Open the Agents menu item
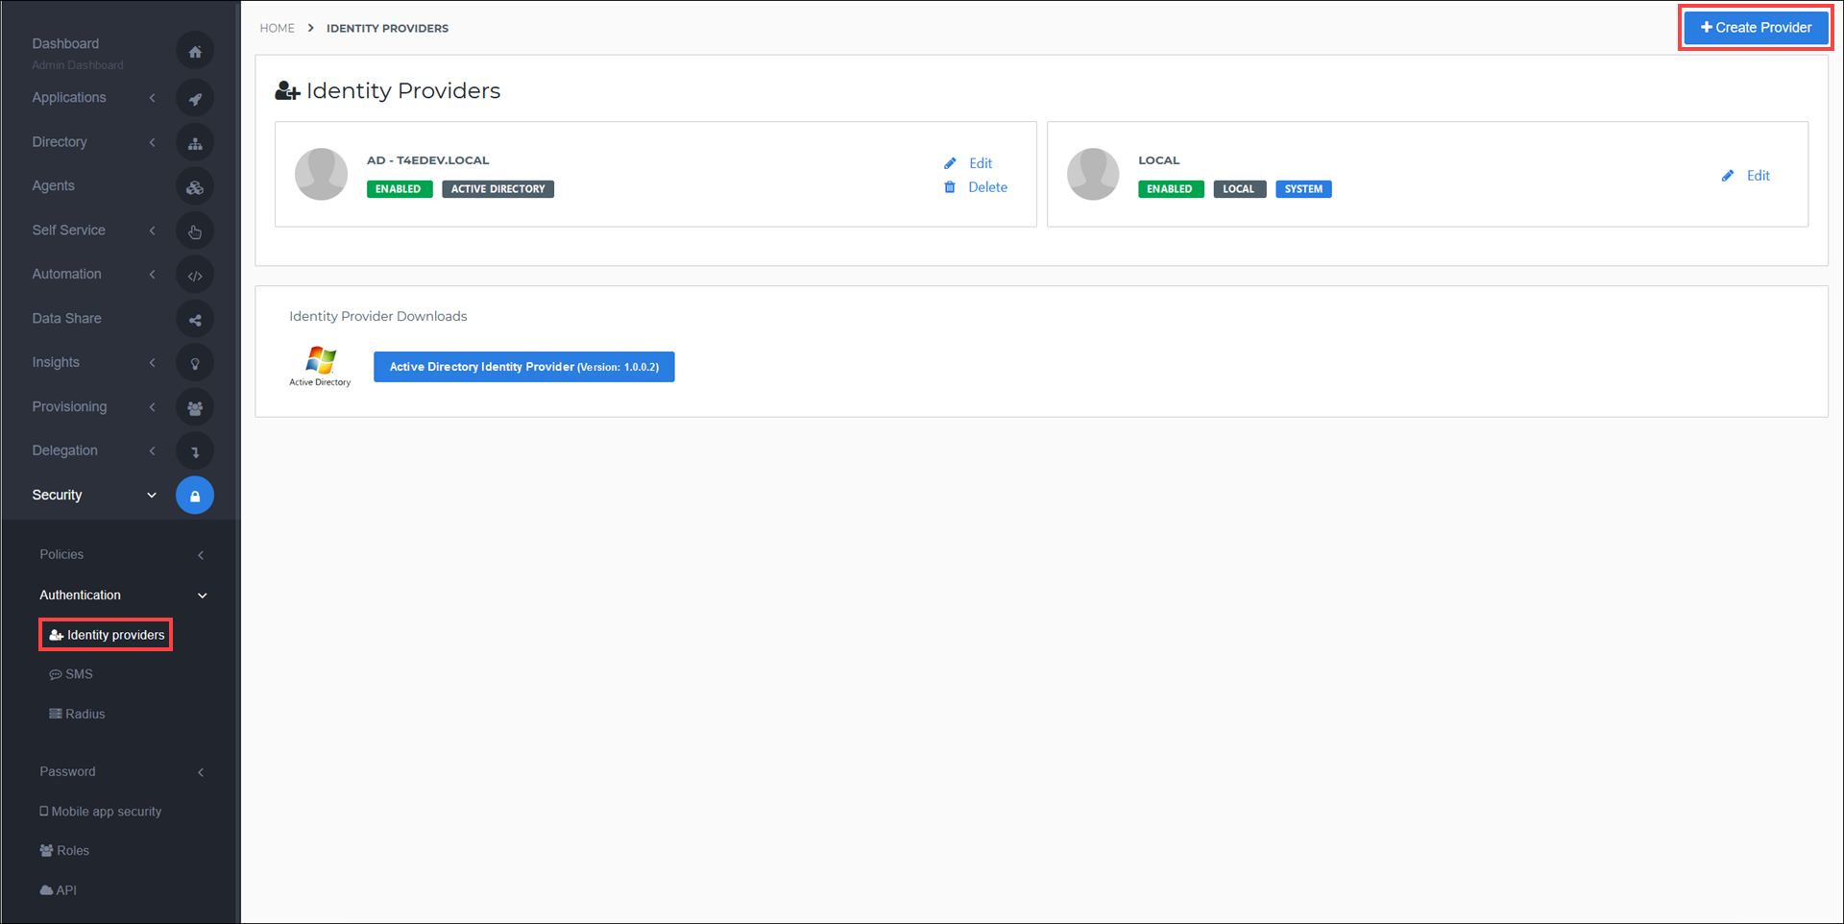The height and width of the screenshot is (924, 1844). click(x=53, y=185)
